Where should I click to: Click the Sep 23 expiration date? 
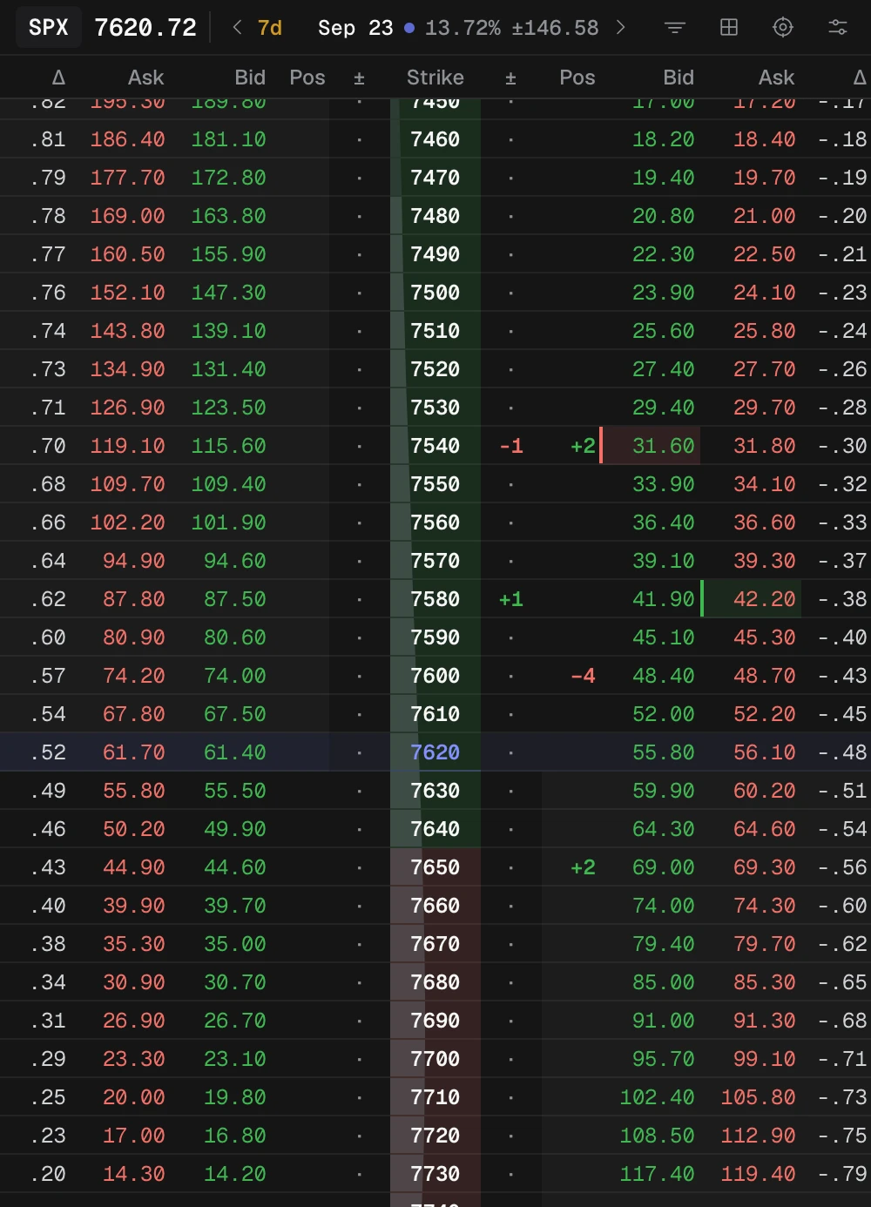355,28
